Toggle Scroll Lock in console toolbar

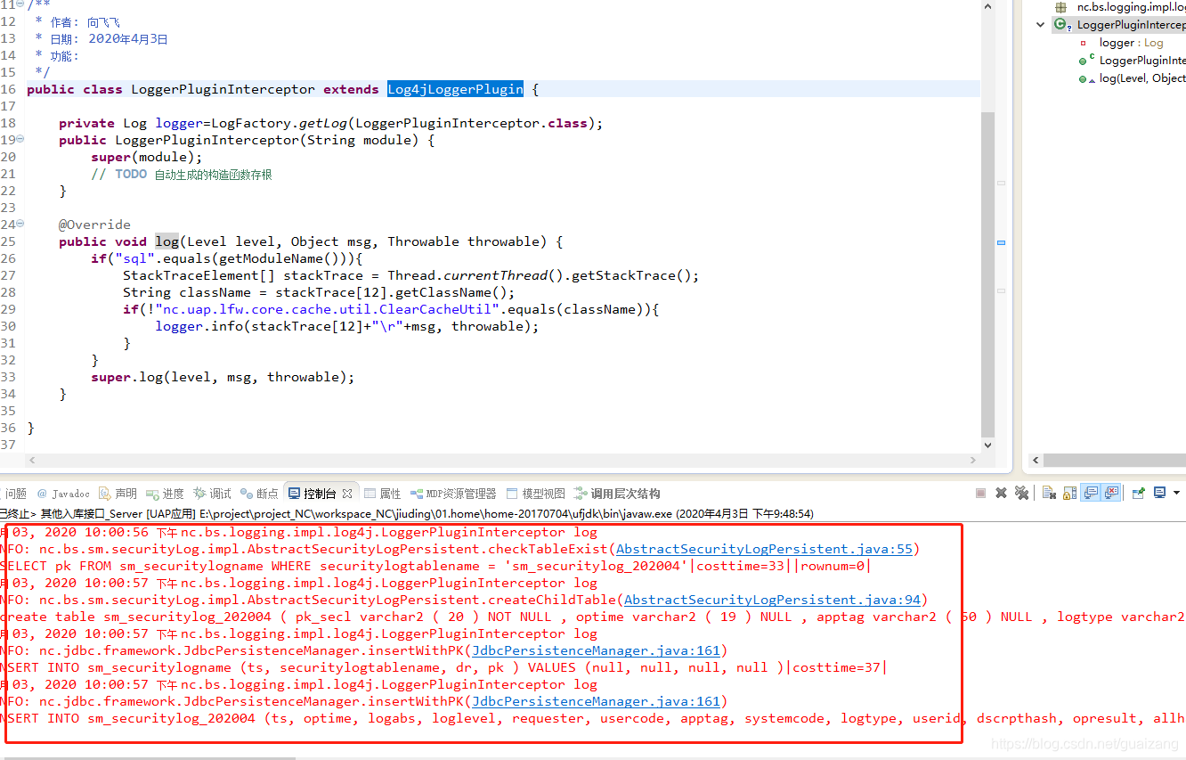click(1069, 493)
